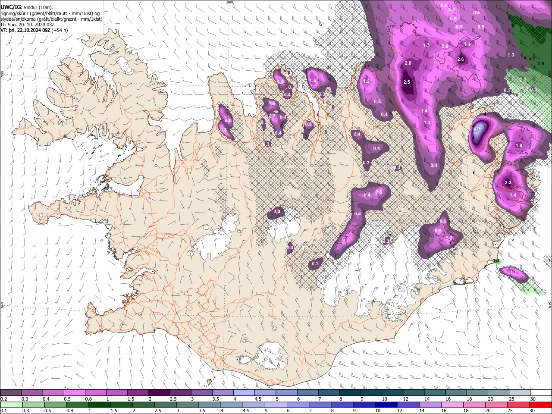This screenshot has height=414, width=552.
Task: Click the 2.0 precipitation value on the map
Action: tap(408, 63)
